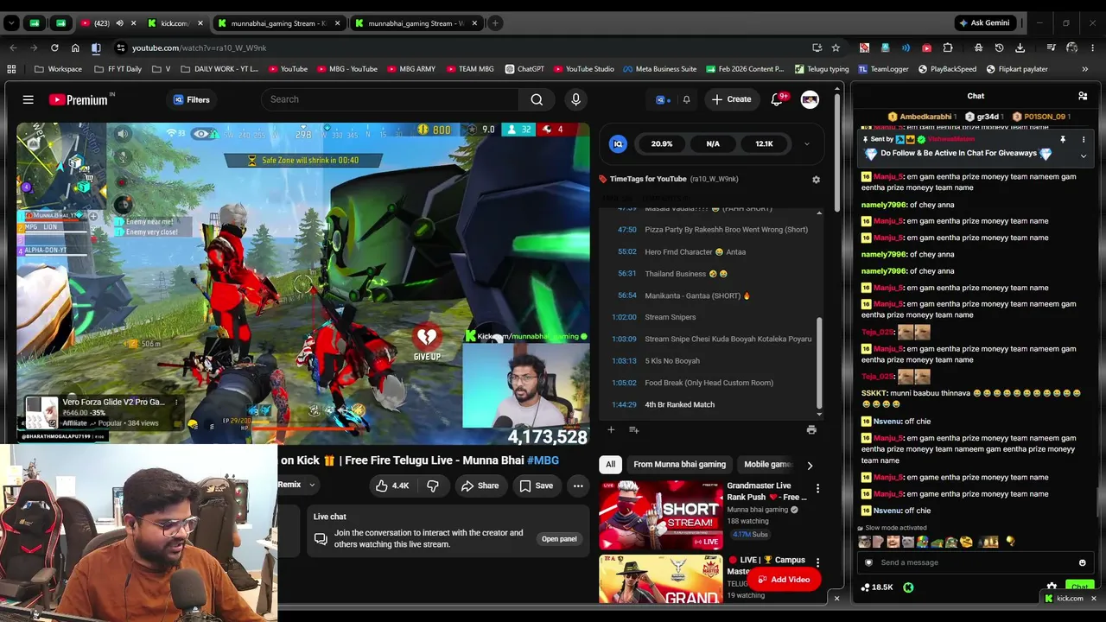Open the browser extensions puzzle icon

(x=948, y=48)
